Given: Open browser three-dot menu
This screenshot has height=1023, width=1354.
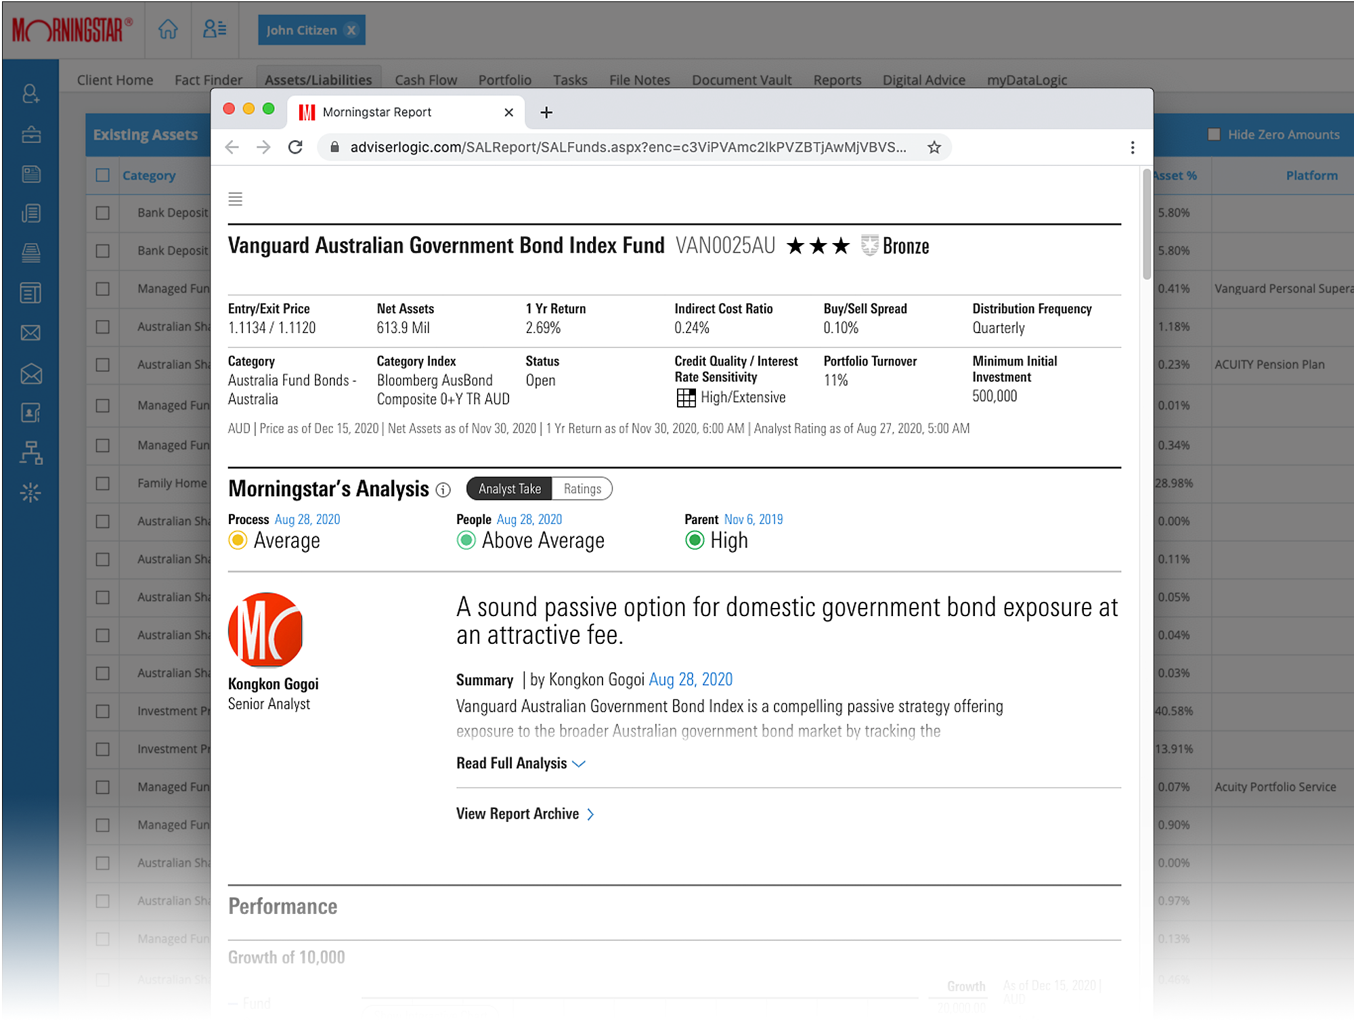Looking at the screenshot, I should (1132, 148).
